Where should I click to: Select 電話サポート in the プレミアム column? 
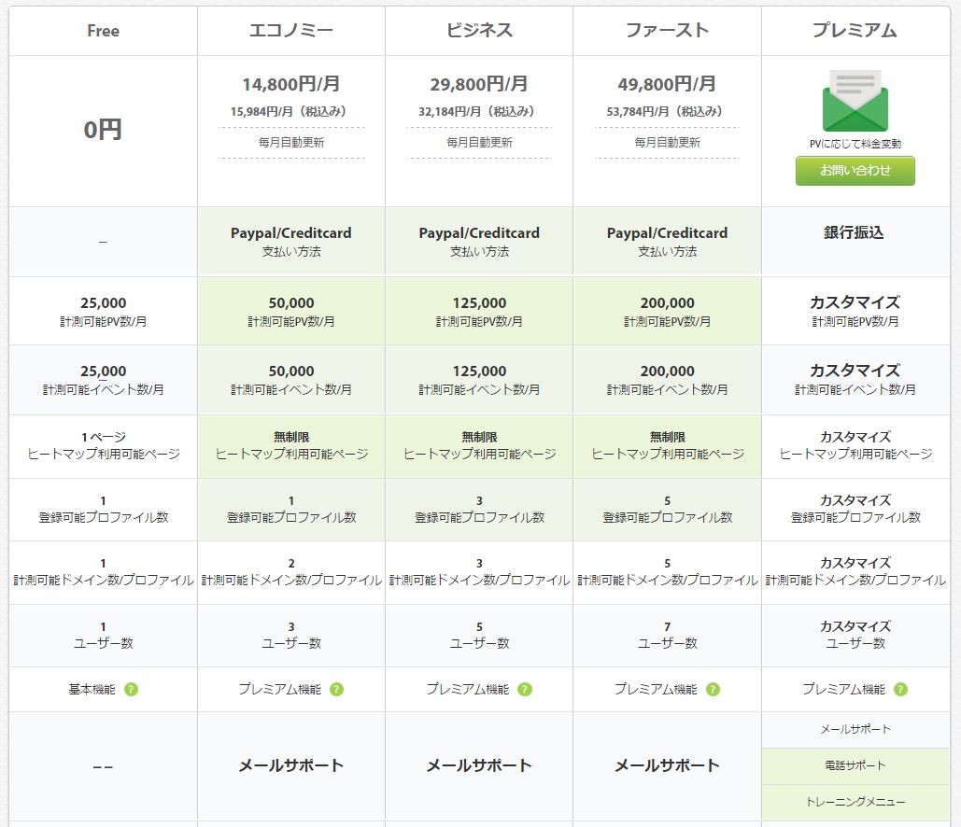(855, 765)
